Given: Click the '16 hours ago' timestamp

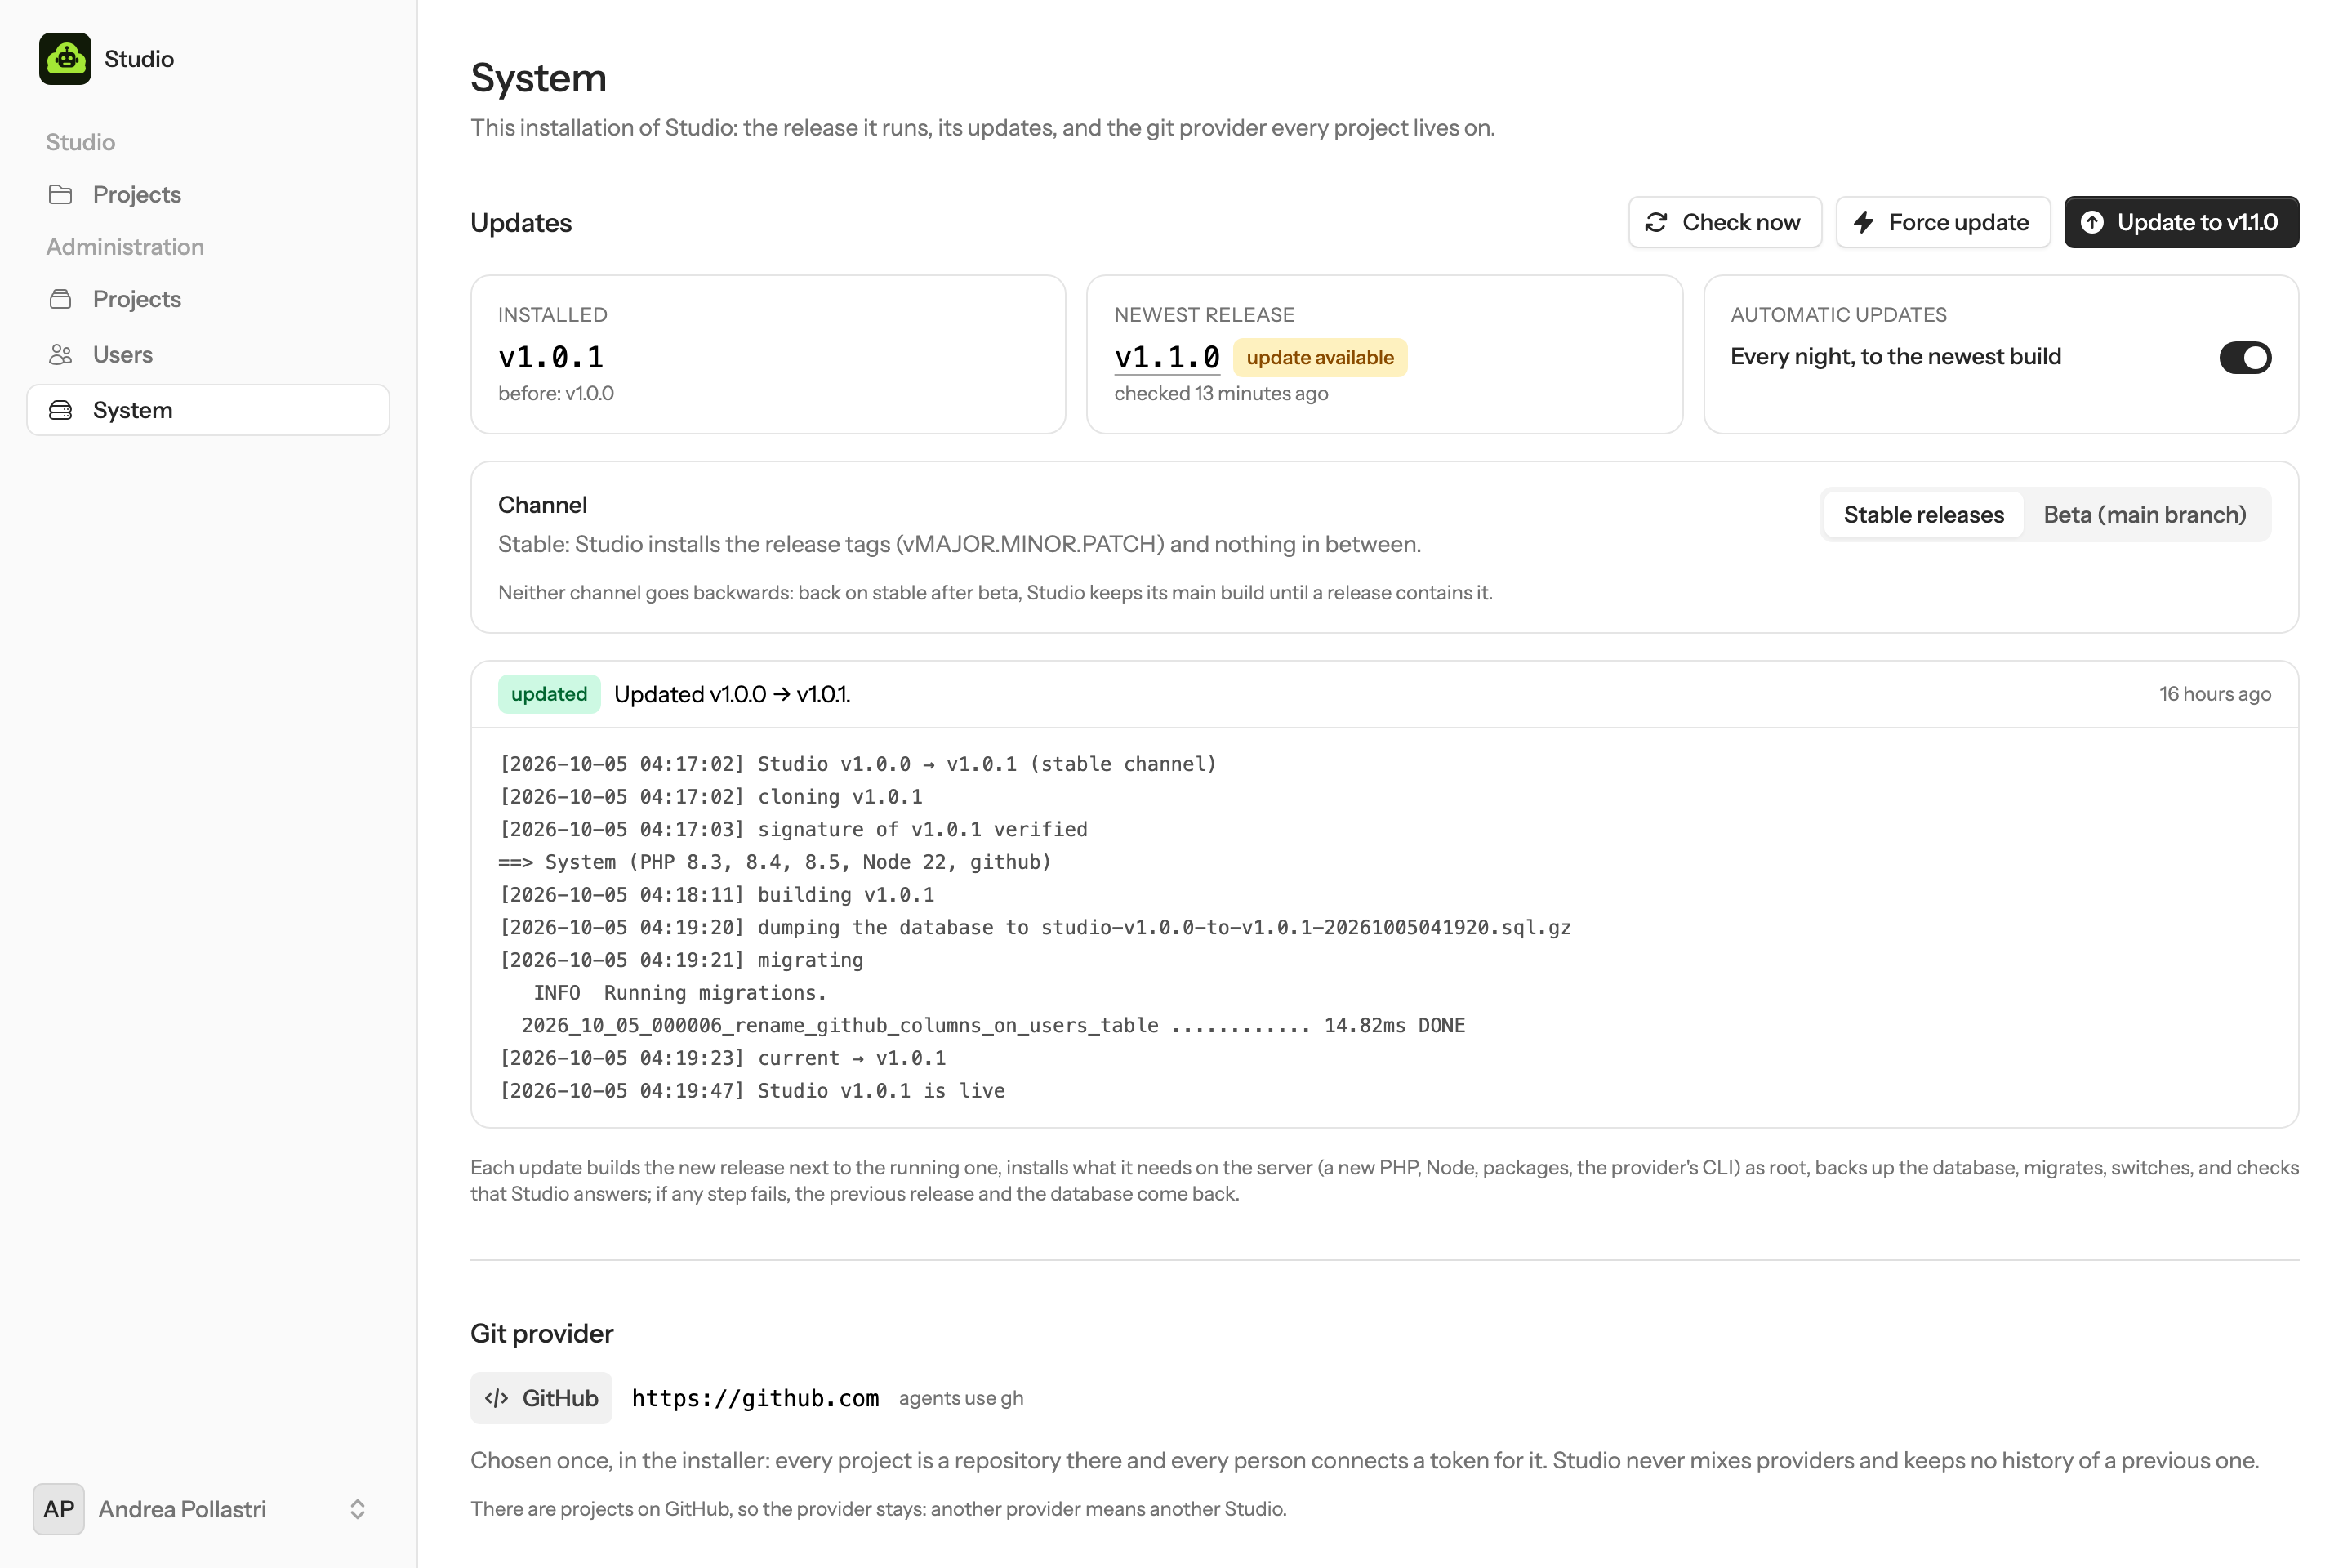Looking at the screenshot, I should (2214, 694).
